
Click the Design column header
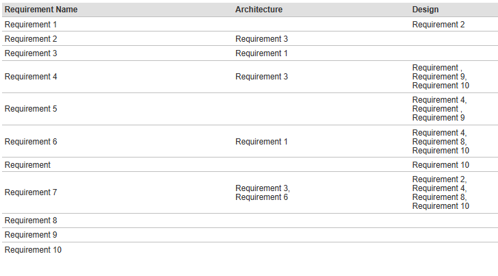(425, 10)
